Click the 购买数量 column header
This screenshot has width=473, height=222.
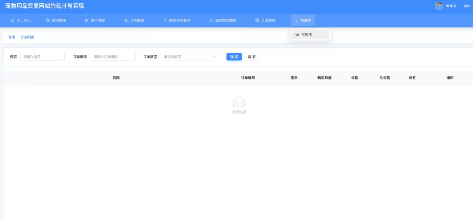pyautogui.click(x=324, y=78)
